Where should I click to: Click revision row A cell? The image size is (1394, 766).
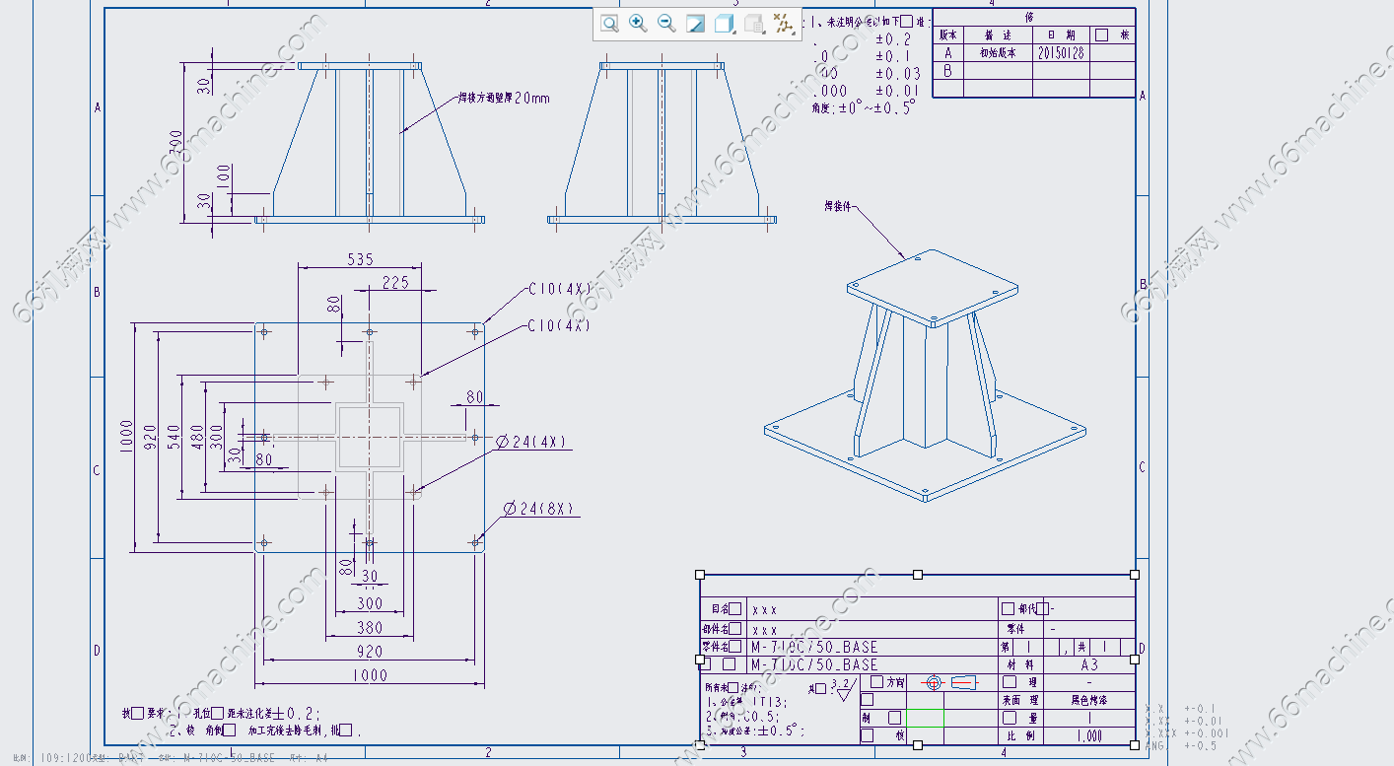(x=948, y=53)
